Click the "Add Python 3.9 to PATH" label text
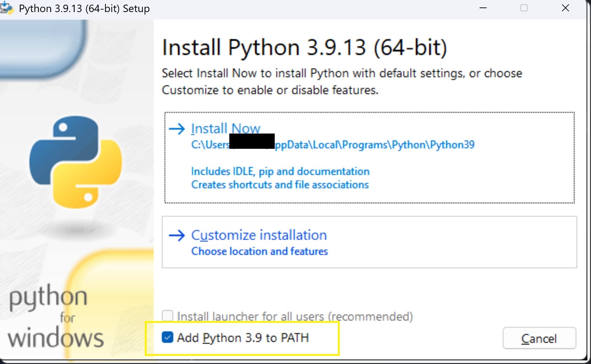 click(x=243, y=338)
